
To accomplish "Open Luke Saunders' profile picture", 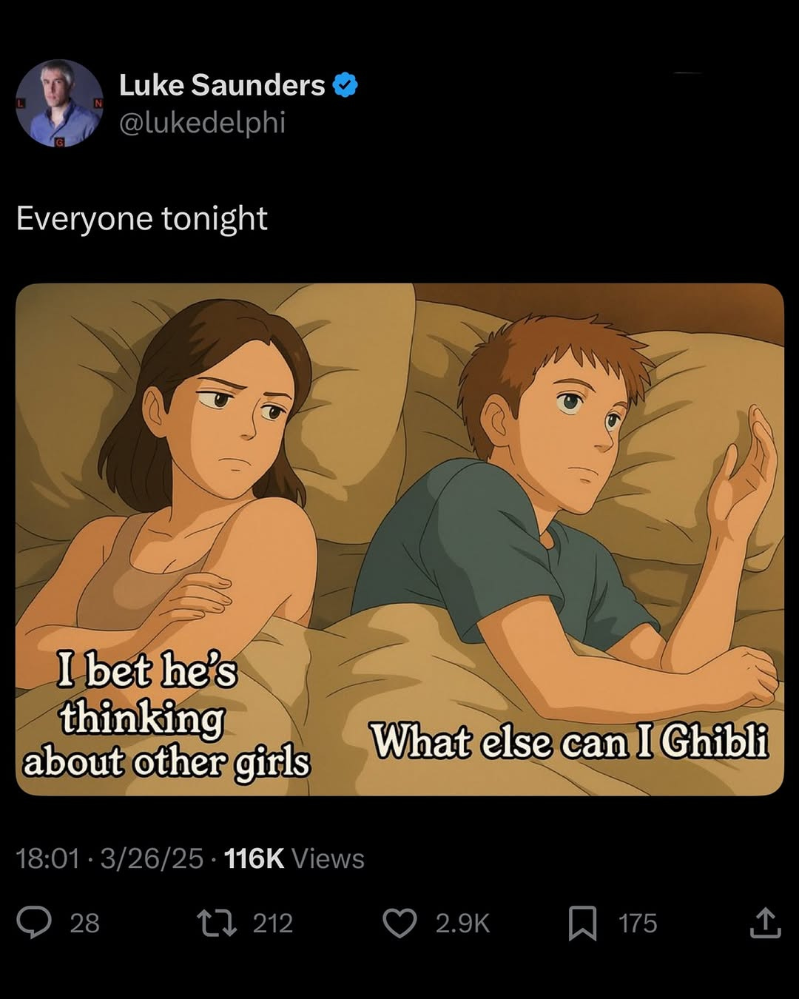I will (59, 103).
